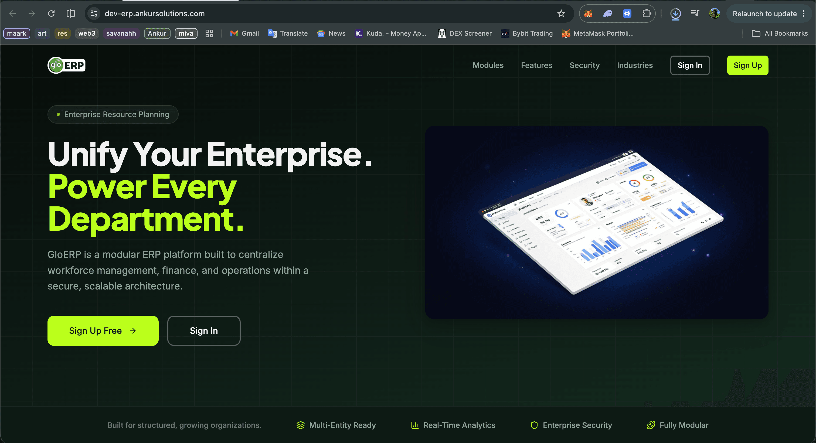The height and width of the screenshot is (443, 816).
Task: Click the three-dot Chrome menu
Action: click(804, 13)
